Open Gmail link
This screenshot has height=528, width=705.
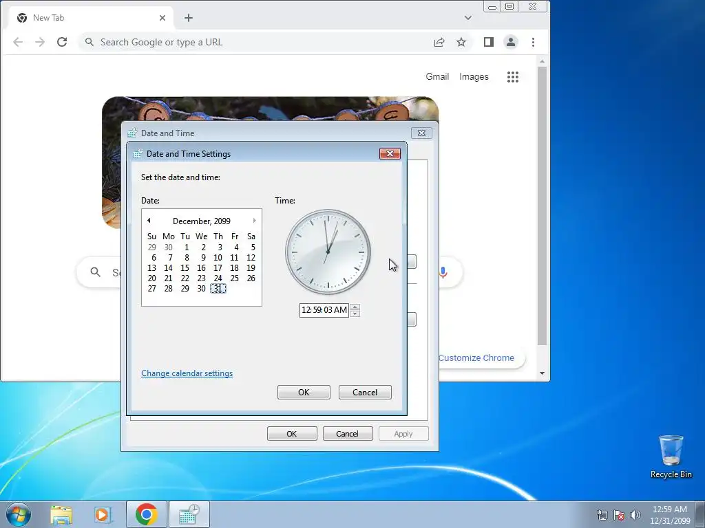(437, 77)
